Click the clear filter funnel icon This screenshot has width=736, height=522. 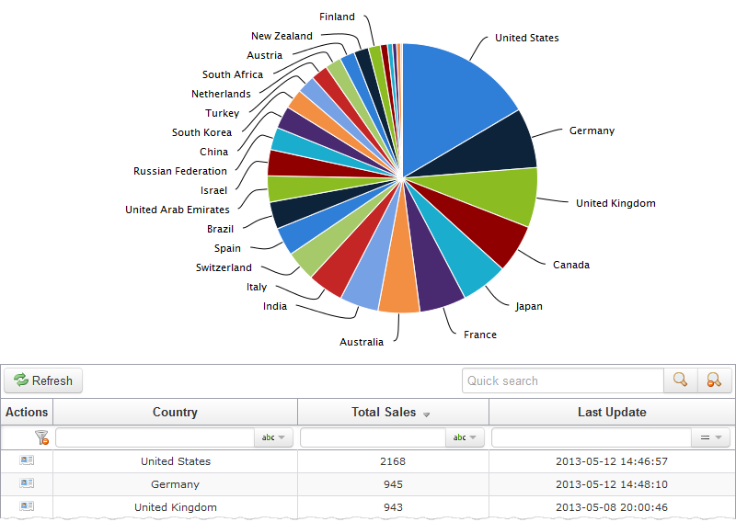tap(41, 438)
